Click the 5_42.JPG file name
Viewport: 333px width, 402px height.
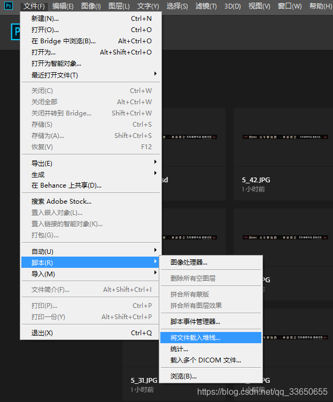pyautogui.click(x=256, y=180)
